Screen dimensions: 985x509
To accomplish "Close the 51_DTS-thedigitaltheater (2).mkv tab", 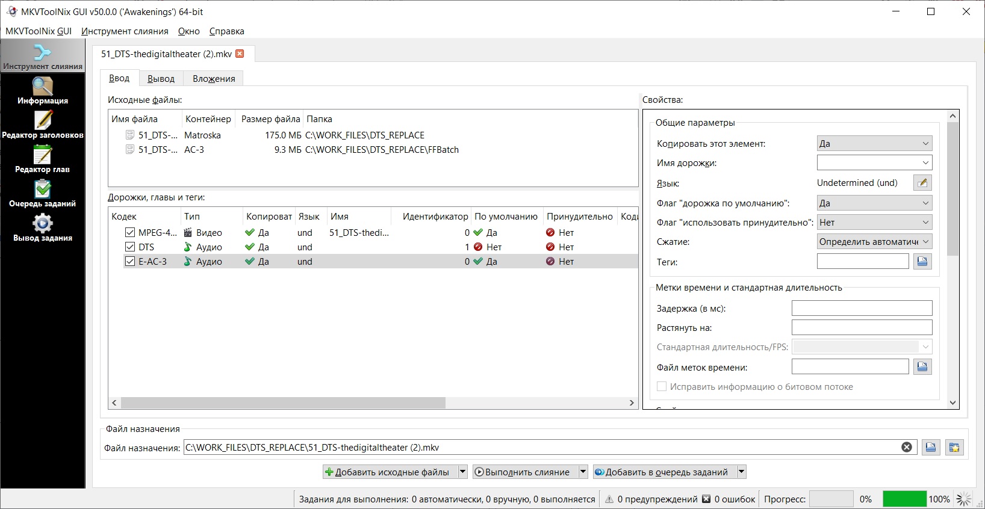I will [240, 54].
